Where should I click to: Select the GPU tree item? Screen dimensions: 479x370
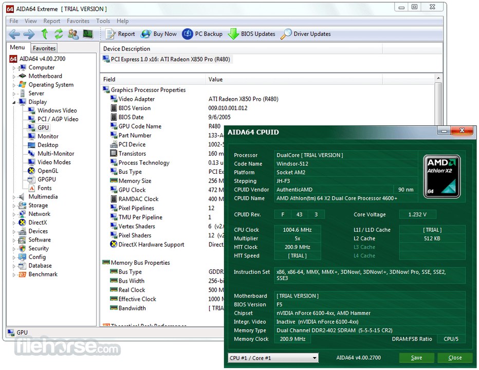coord(43,128)
